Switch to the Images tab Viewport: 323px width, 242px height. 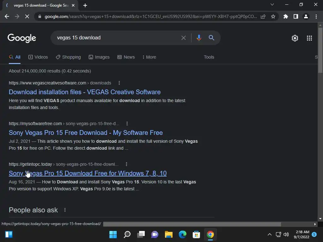tap(99, 57)
